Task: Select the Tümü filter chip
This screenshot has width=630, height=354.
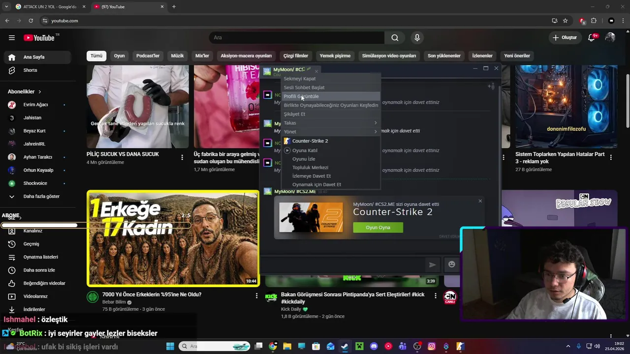Action: pyautogui.click(x=96, y=56)
